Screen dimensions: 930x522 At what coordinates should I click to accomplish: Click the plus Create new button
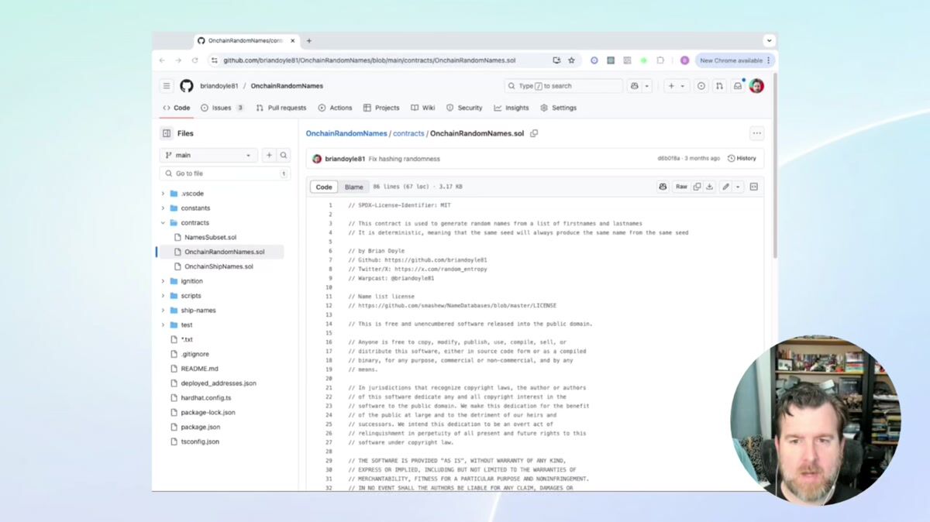tap(676, 86)
